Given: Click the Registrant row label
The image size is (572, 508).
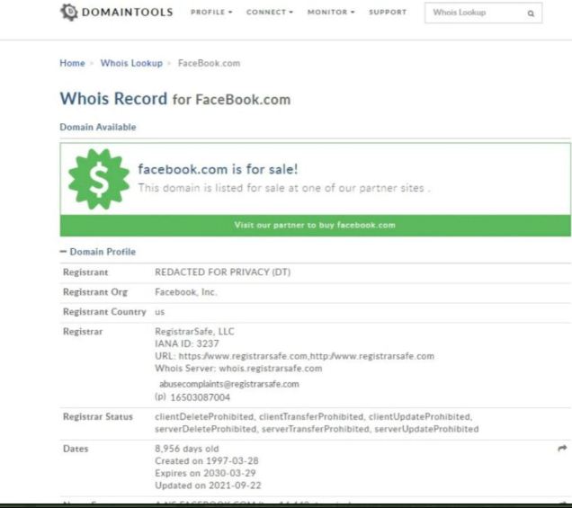Looking at the screenshot, I should pos(85,272).
